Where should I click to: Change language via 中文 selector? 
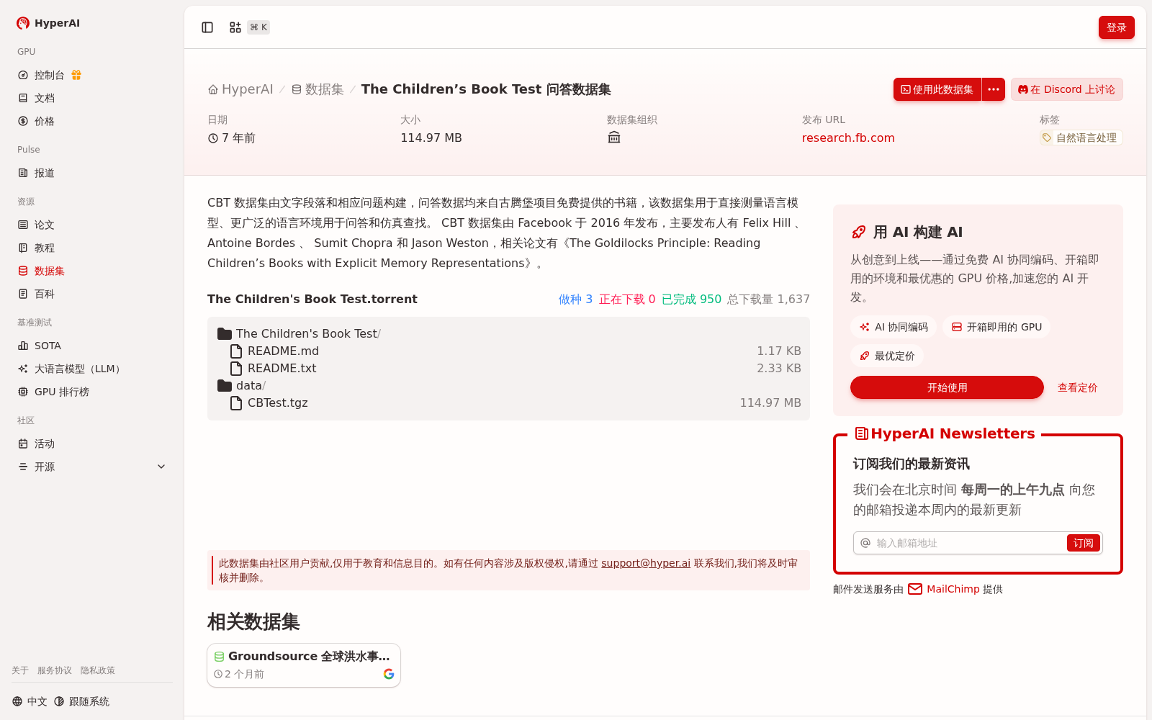[x=30, y=701]
